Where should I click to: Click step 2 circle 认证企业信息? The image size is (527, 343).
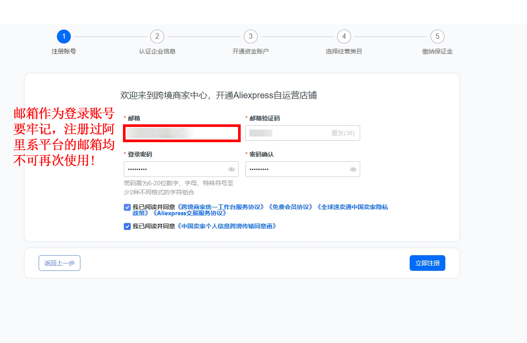point(157,37)
